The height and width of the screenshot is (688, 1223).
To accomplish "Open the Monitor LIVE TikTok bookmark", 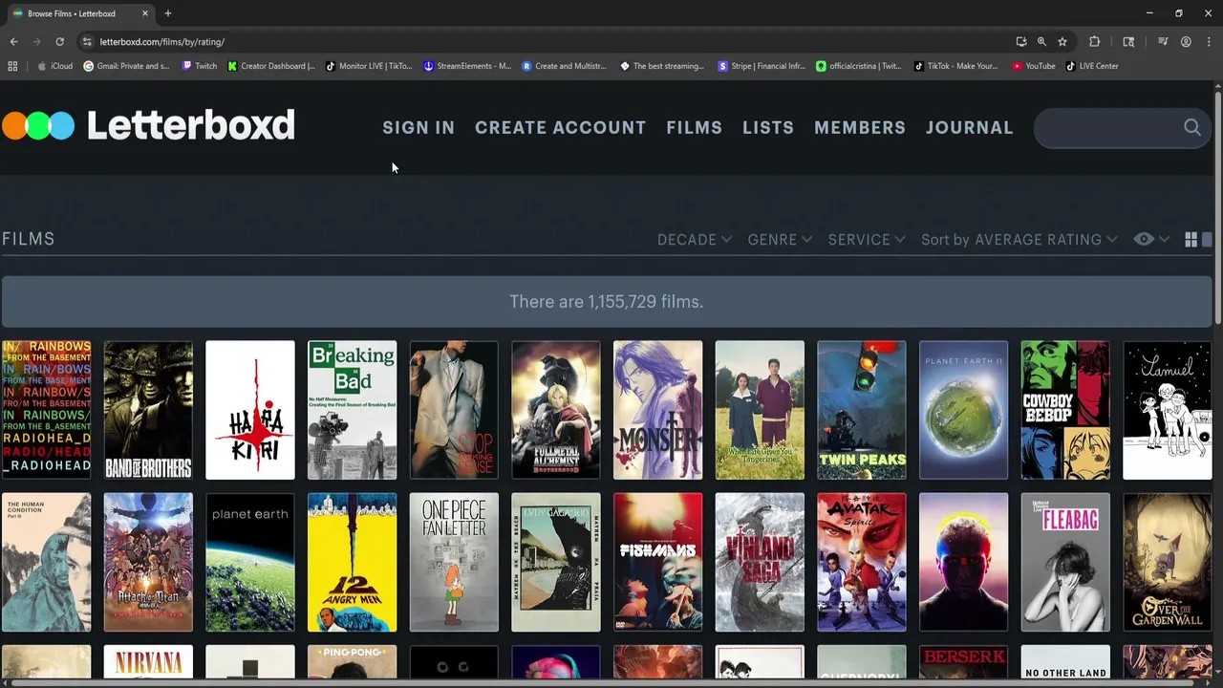I will pyautogui.click(x=369, y=66).
